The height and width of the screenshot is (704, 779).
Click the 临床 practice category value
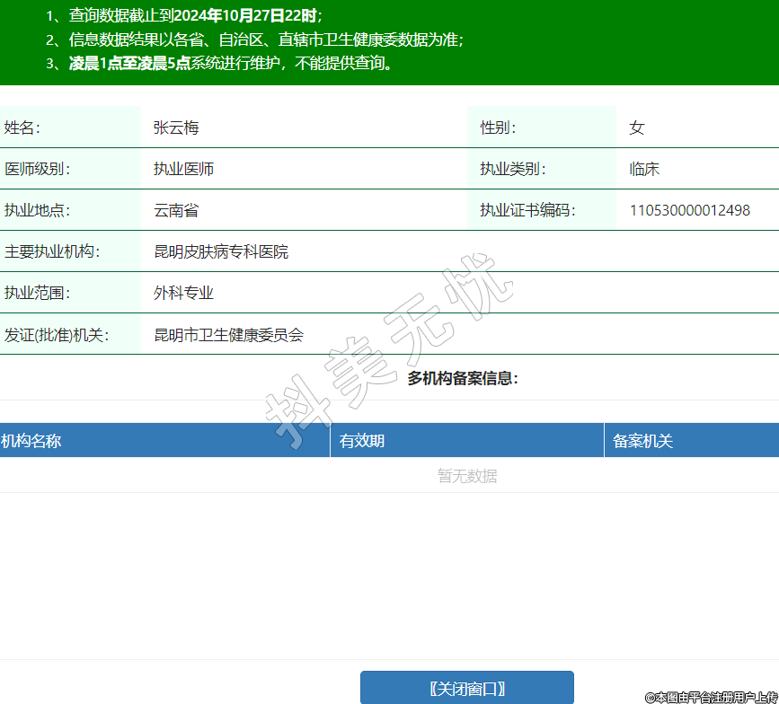644,169
